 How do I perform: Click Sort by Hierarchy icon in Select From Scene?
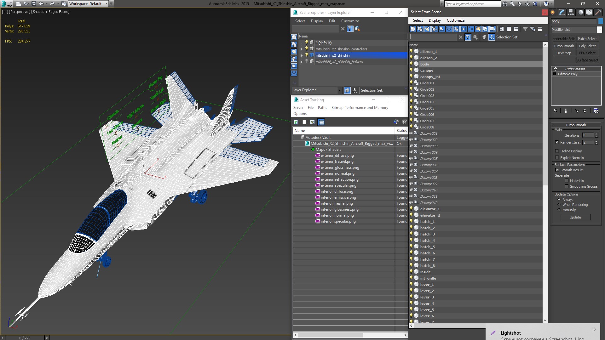(x=492, y=37)
